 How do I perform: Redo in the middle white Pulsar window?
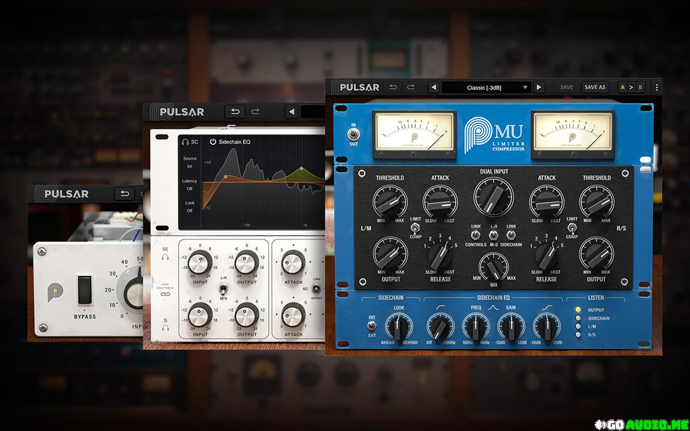point(255,112)
